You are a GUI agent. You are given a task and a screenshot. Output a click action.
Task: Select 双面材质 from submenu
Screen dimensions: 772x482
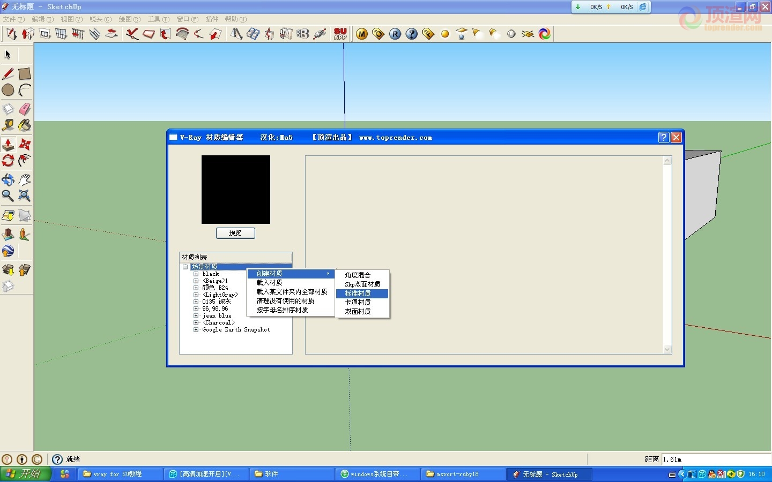(x=362, y=312)
